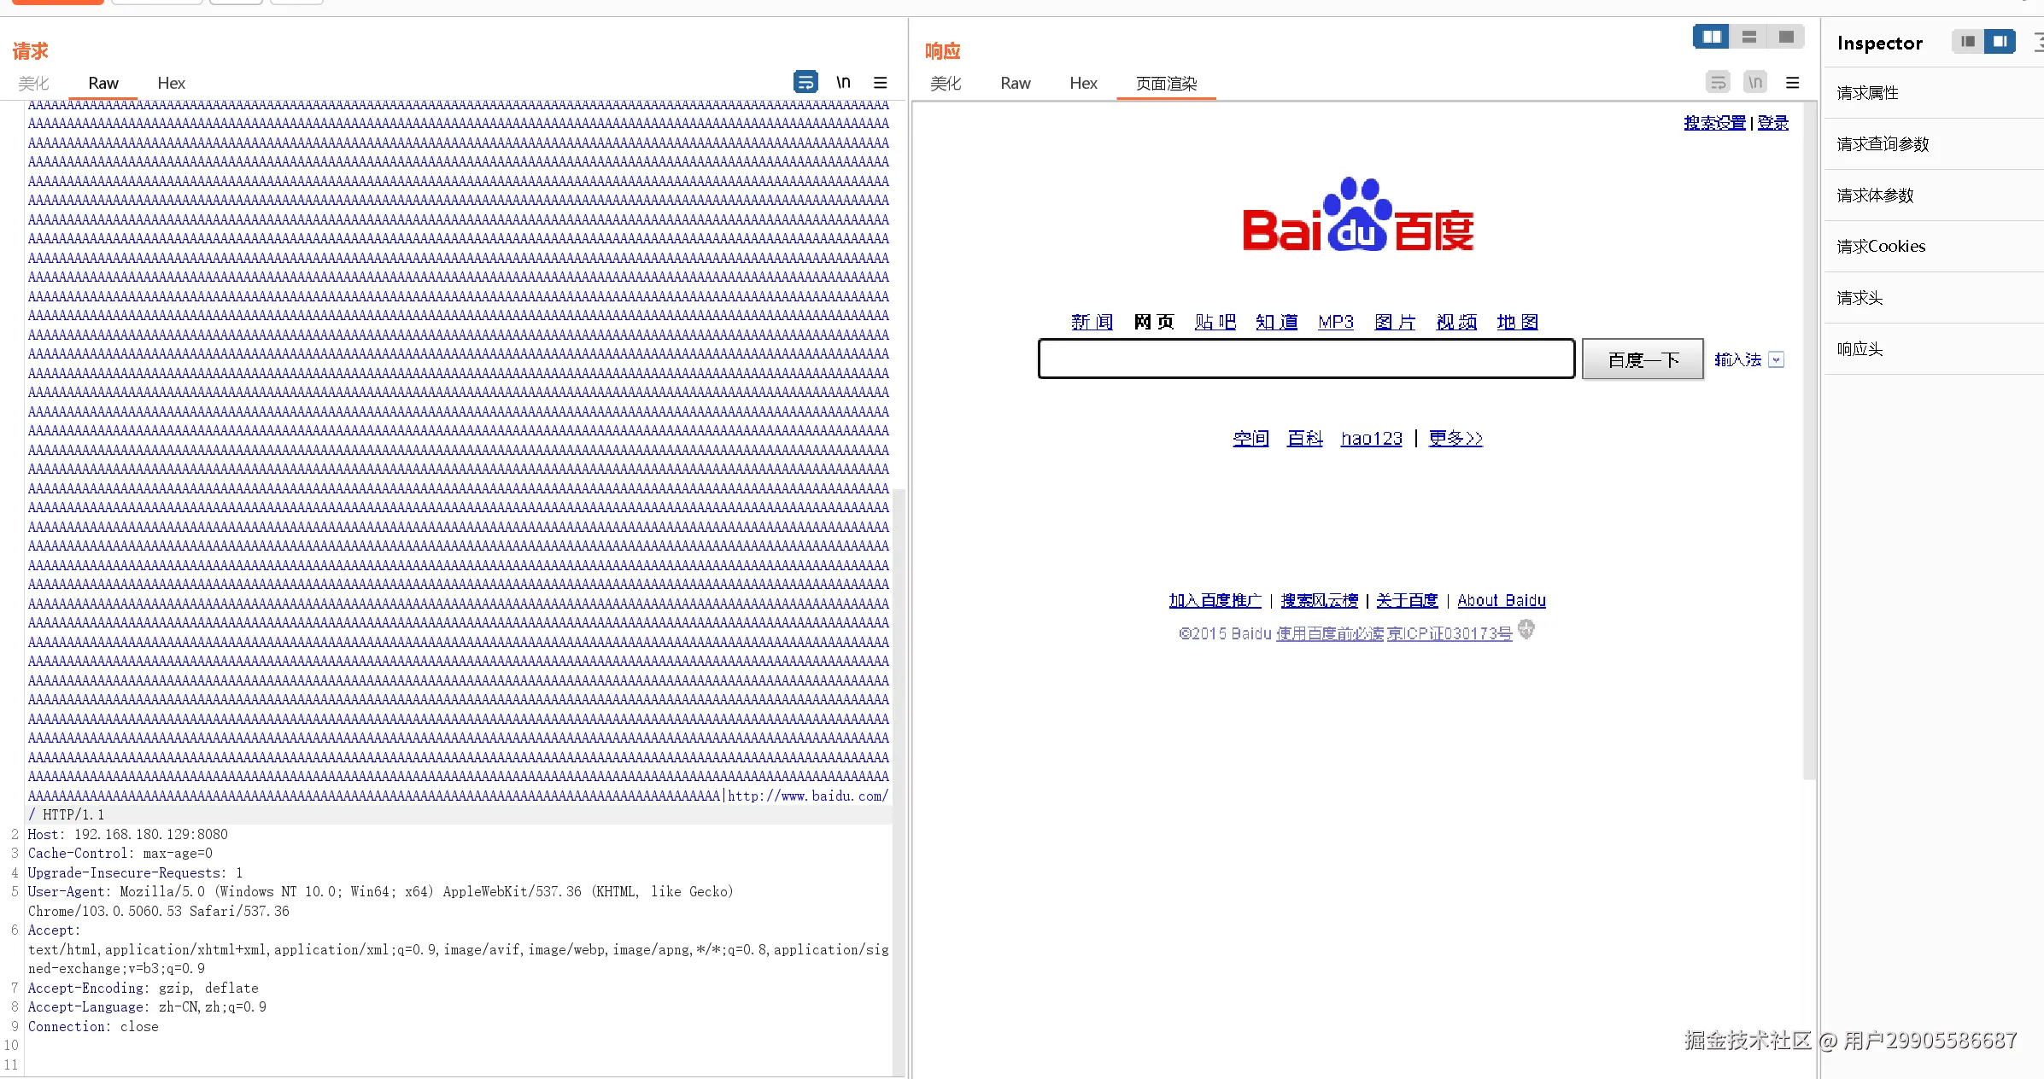The height and width of the screenshot is (1079, 2044).
Task: Click the http://www.baidu.com/ URL in request
Action: pos(808,796)
